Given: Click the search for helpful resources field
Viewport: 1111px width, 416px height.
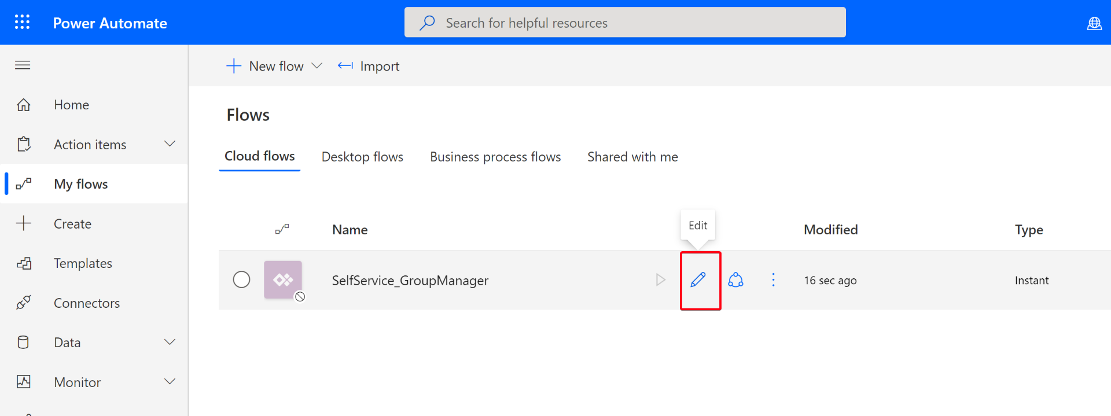Looking at the screenshot, I should click(625, 23).
